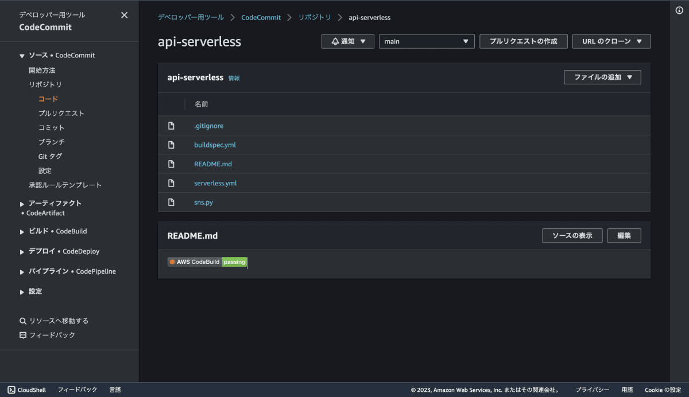
Task: Open the main branch dropdown
Action: 427,41
